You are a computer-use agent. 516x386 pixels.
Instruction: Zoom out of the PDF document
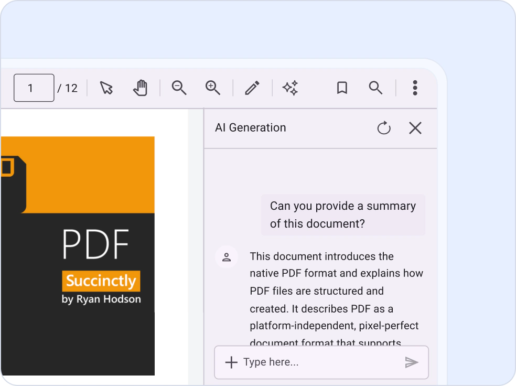click(179, 88)
